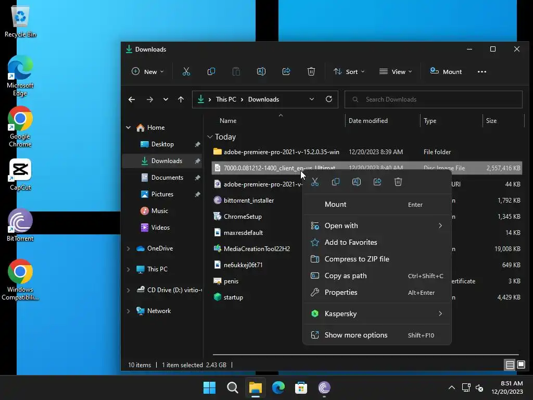The width and height of the screenshot is (533, 400).
Task: Select the bittorrent_installer file
Action: click(249, 201)
